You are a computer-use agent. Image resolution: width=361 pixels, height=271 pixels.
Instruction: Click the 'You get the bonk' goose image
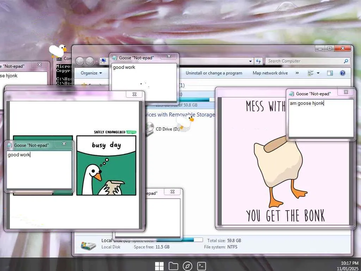coord(285,162)
